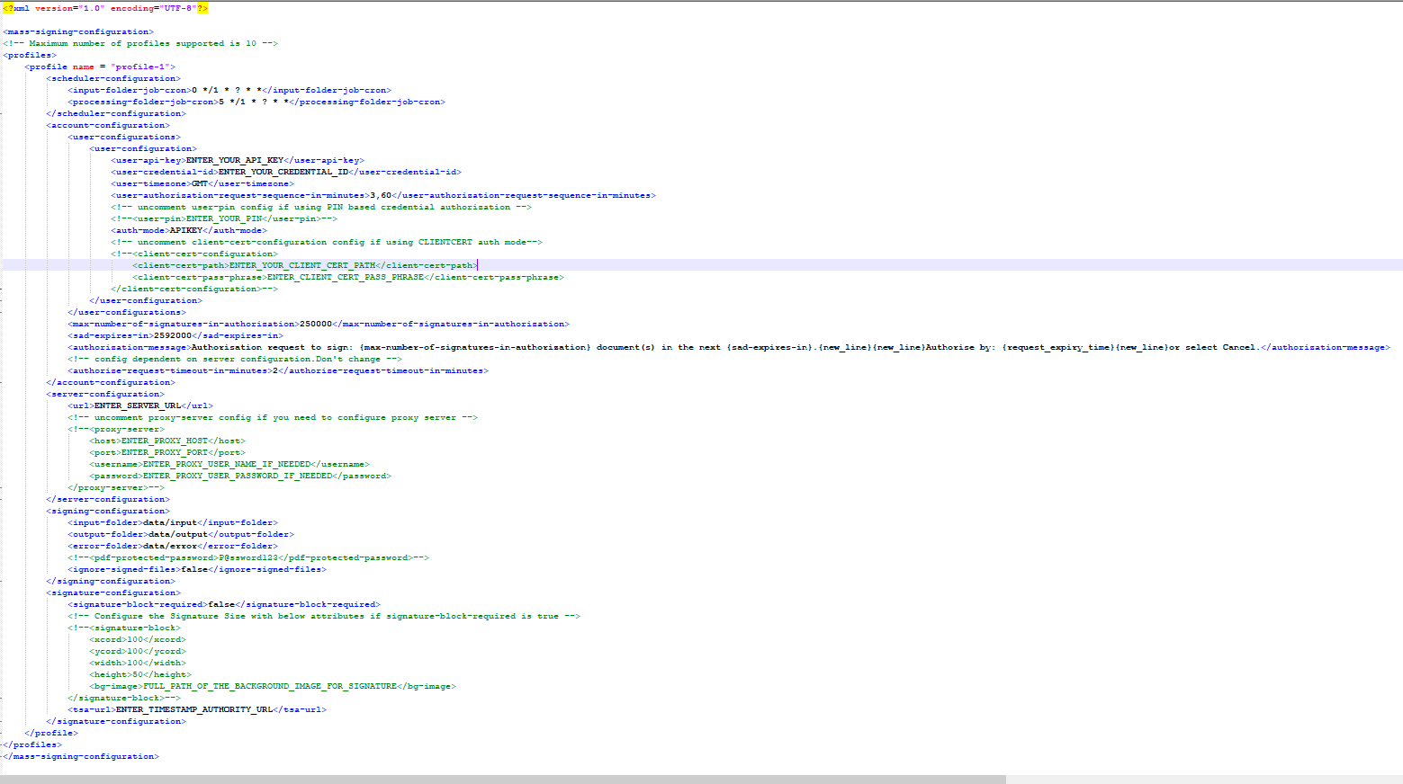
Task: Click the opening scheduler-configuration tag
Action: 113,78
